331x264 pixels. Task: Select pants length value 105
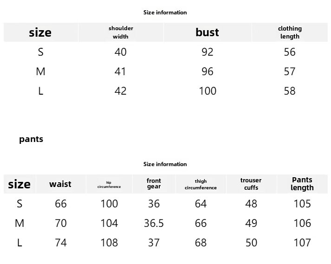(302, 204)
